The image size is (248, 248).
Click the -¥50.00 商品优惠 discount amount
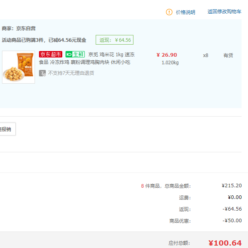(232, 221)
